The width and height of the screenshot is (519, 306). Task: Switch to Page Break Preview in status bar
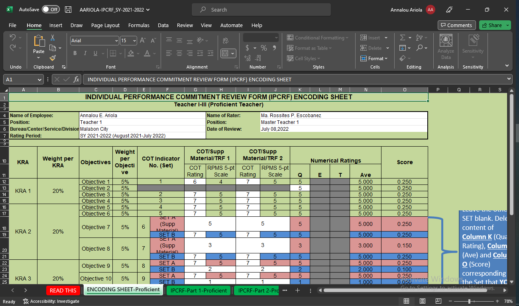(x=438, y=301)
